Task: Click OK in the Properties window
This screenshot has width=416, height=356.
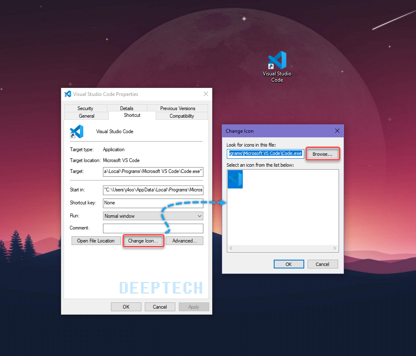Action: click(126, 307)
